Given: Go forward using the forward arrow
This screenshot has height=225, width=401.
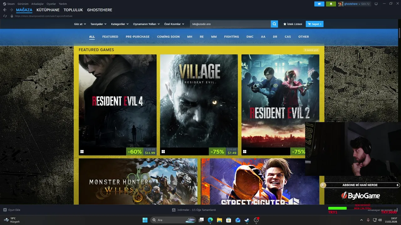Looking at the screenshot, I should pos(11,10).
